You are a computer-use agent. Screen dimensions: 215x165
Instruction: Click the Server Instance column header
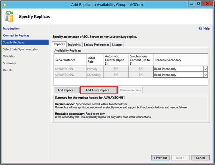coord(70,60)
